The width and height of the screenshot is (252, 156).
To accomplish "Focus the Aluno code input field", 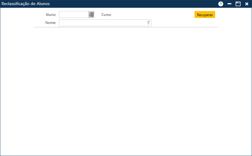I will coord(73,15).
